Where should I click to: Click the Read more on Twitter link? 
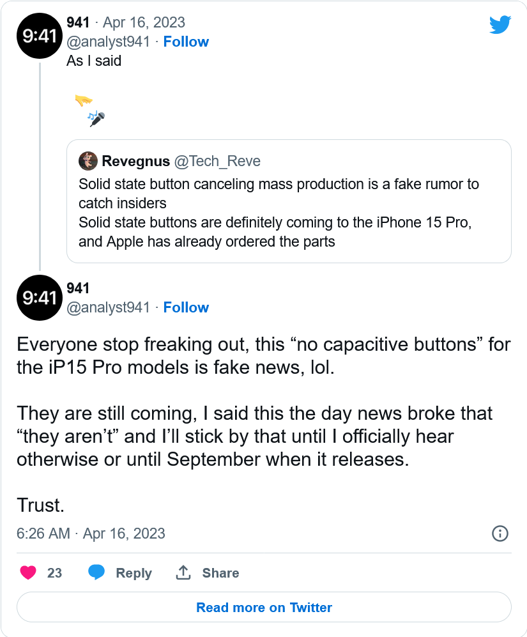click(263, 607)
